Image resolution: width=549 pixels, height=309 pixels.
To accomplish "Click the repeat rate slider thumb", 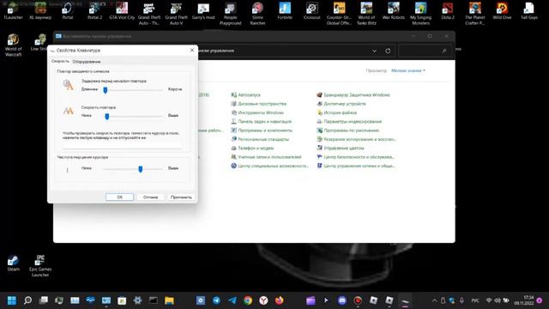I will (x=107, y=117).
